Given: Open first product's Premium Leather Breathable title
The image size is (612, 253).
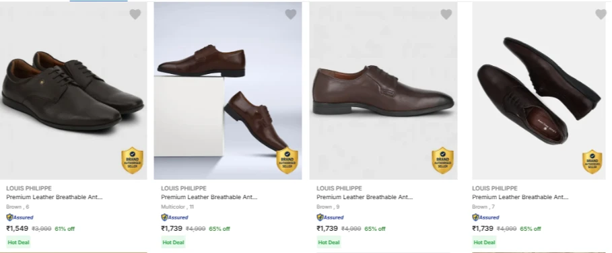Looking at the screenshot, I should pos(55,197).
